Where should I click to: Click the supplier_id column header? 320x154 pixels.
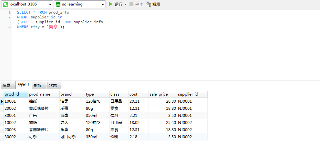pyautogui.click(x=192, y=94)
